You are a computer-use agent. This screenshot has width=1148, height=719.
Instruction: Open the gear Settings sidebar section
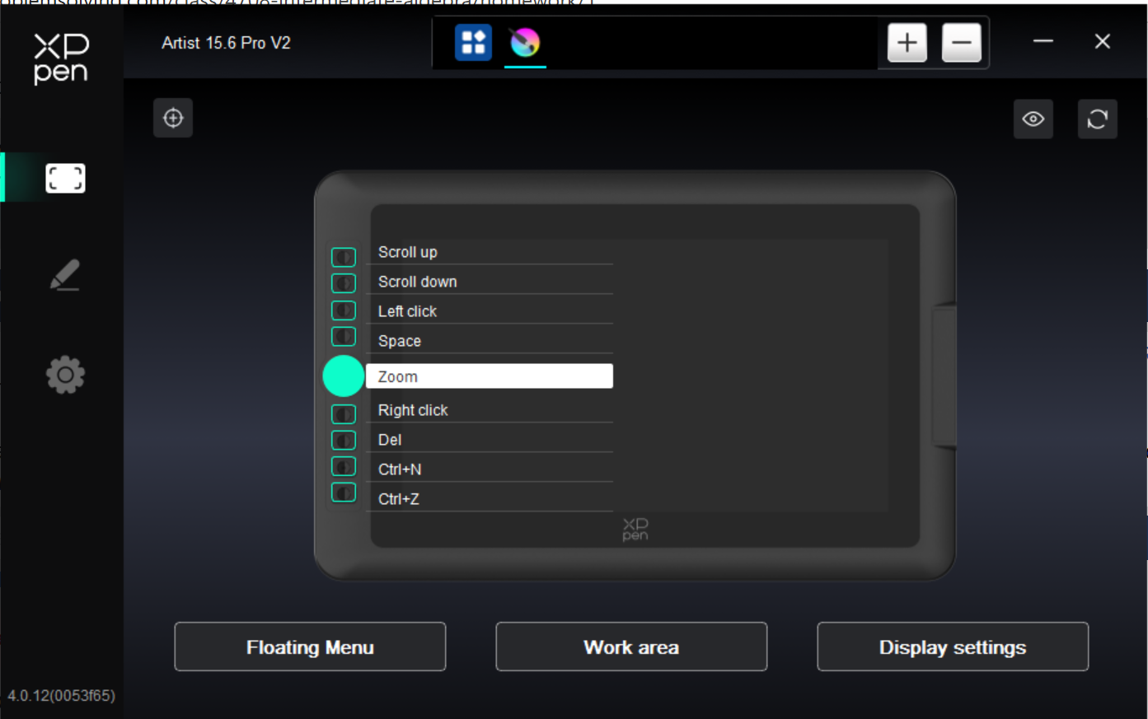click(65, 375)
